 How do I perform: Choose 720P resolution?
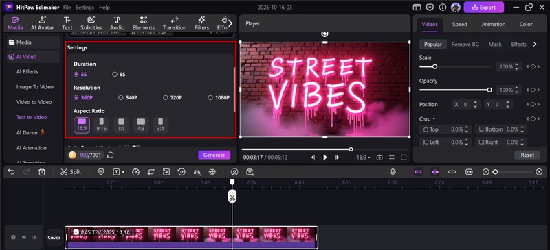173,97
